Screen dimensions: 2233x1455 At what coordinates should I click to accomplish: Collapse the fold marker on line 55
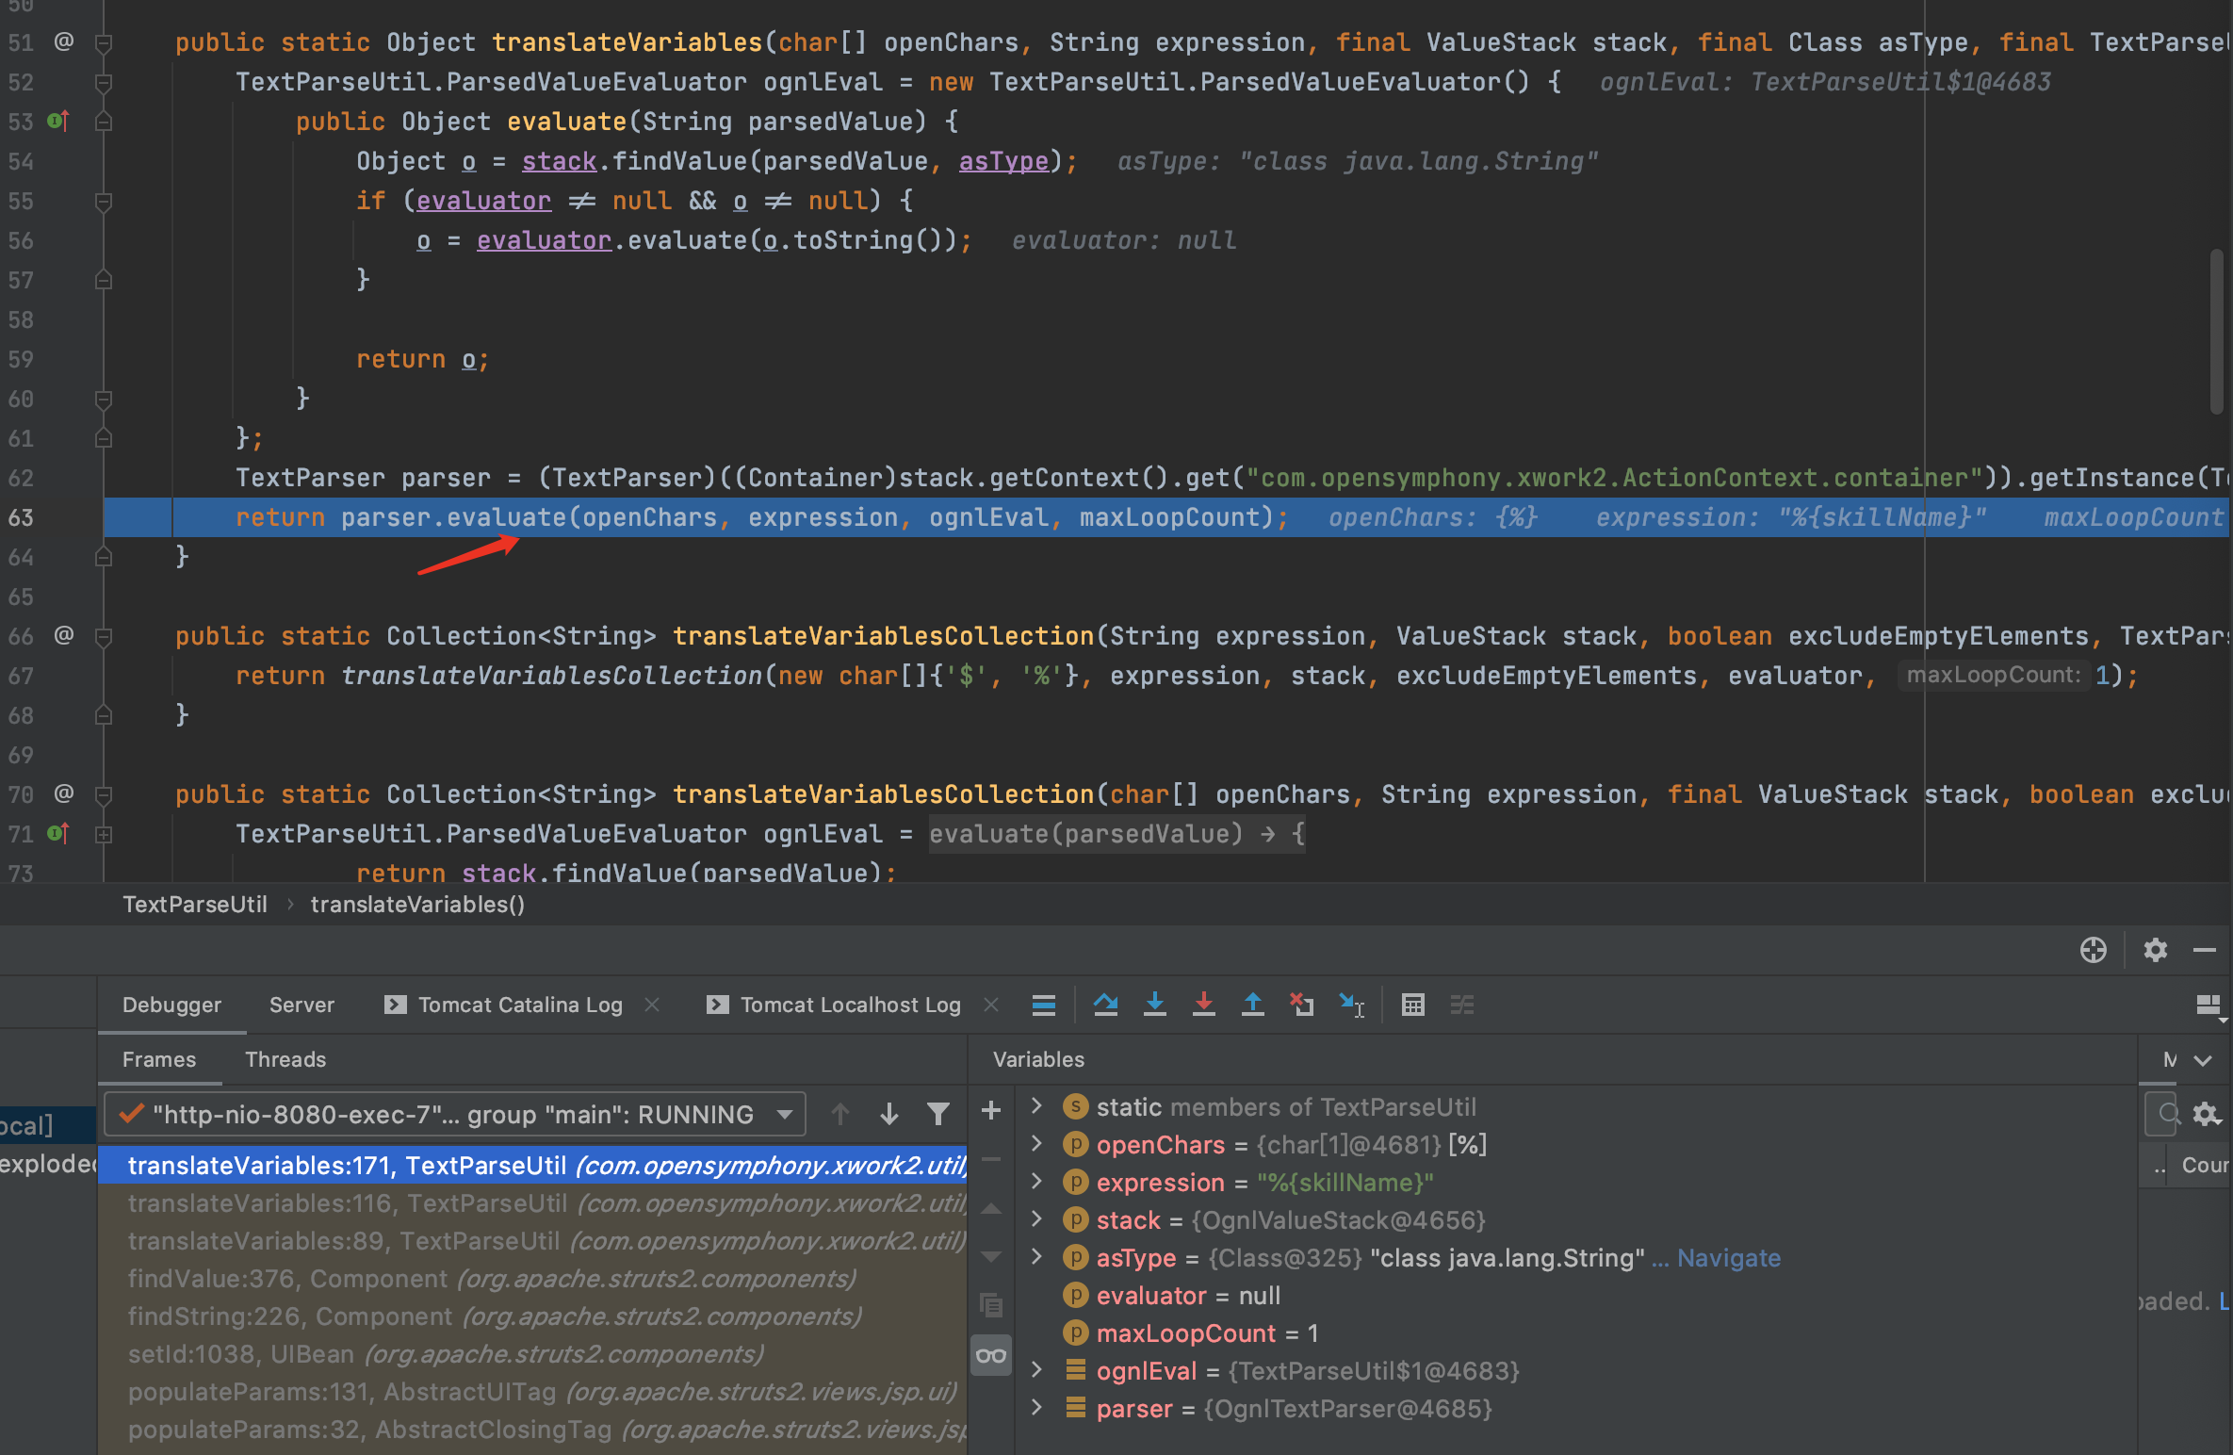coord(104,201)
